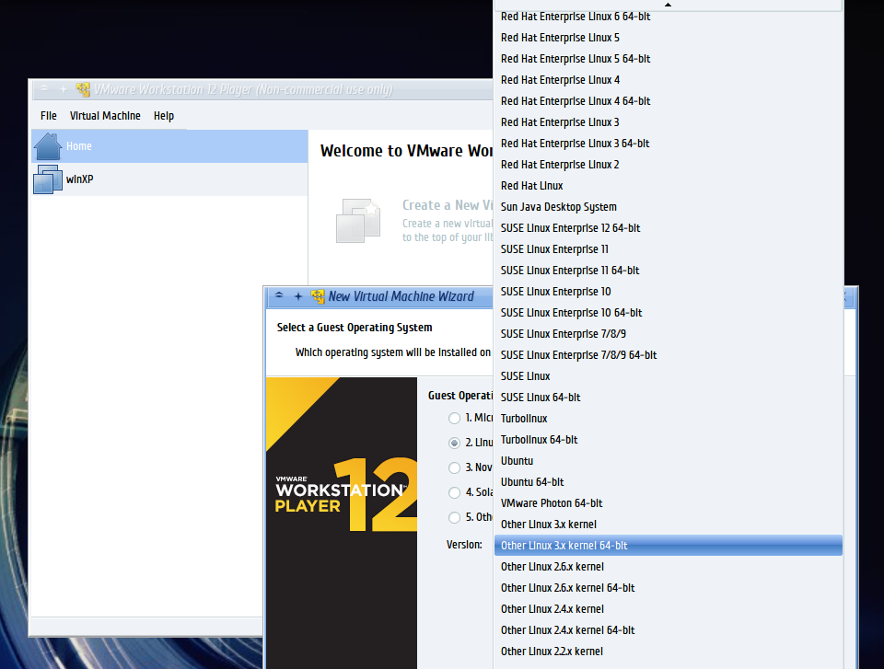Screen dimensions: 884x669
Task: Click the VMware logo in the Wizard title bar
Action: [x=318, y=296]
